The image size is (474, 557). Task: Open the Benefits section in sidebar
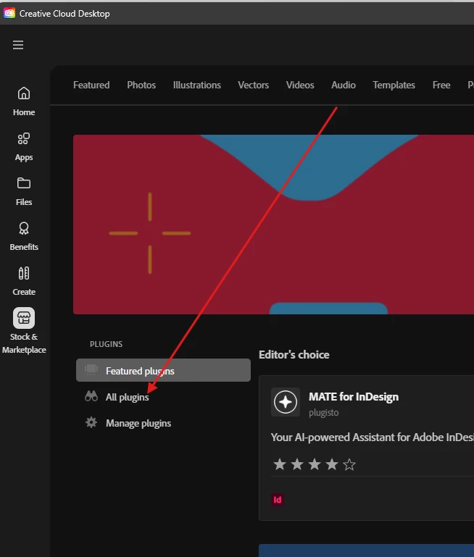pos(24,237)
